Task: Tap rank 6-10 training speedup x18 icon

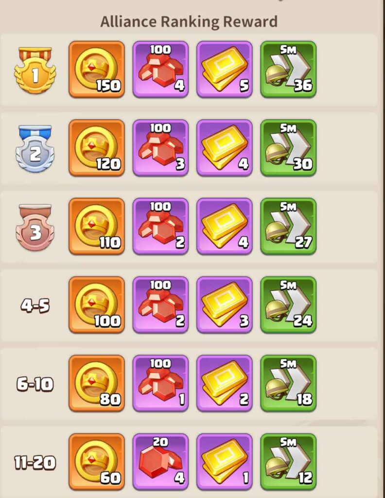Action: [x=289, y=383]
